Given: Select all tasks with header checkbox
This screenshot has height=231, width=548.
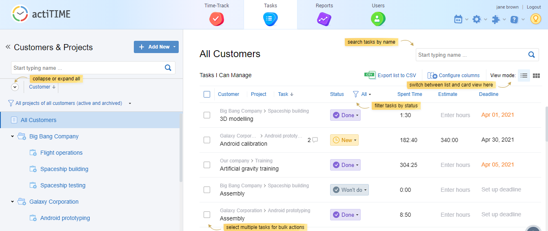Looking at the screenshot, I should pos(207,94).
